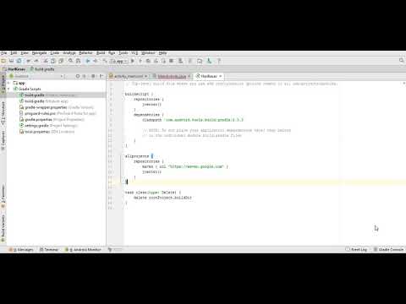Click the build.gradle breadcrumb in navigation bar

42,69
